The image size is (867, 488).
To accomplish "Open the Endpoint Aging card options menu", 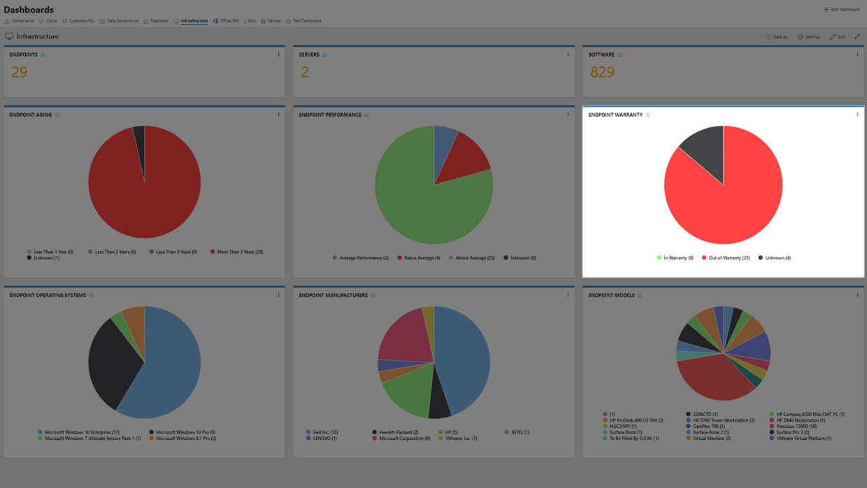I will tap(278, 115).
